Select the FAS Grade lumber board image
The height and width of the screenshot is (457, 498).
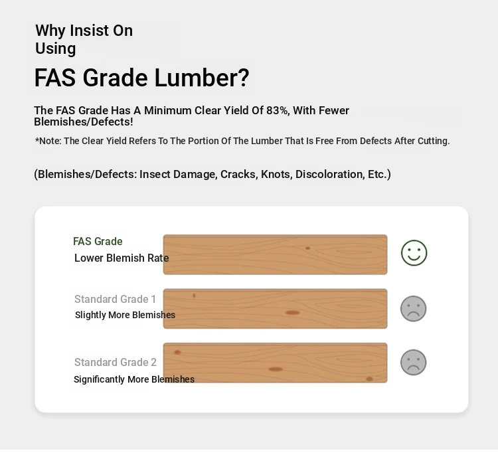click(275, 254)
